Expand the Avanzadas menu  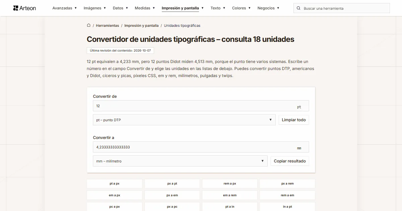(x=65, y=8)
